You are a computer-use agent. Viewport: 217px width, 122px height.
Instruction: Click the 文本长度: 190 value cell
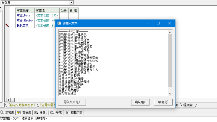tap(47, 15)
